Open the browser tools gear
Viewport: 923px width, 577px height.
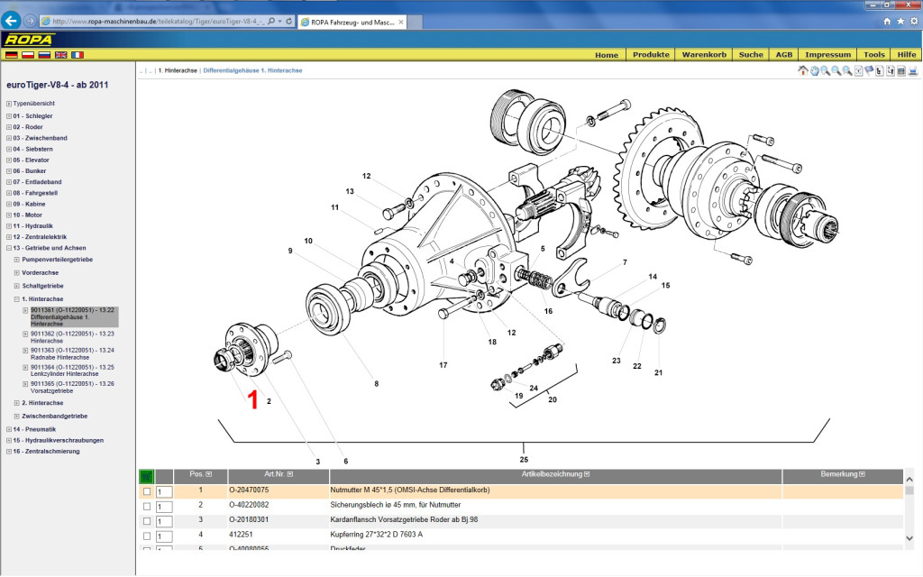(914, 22)
